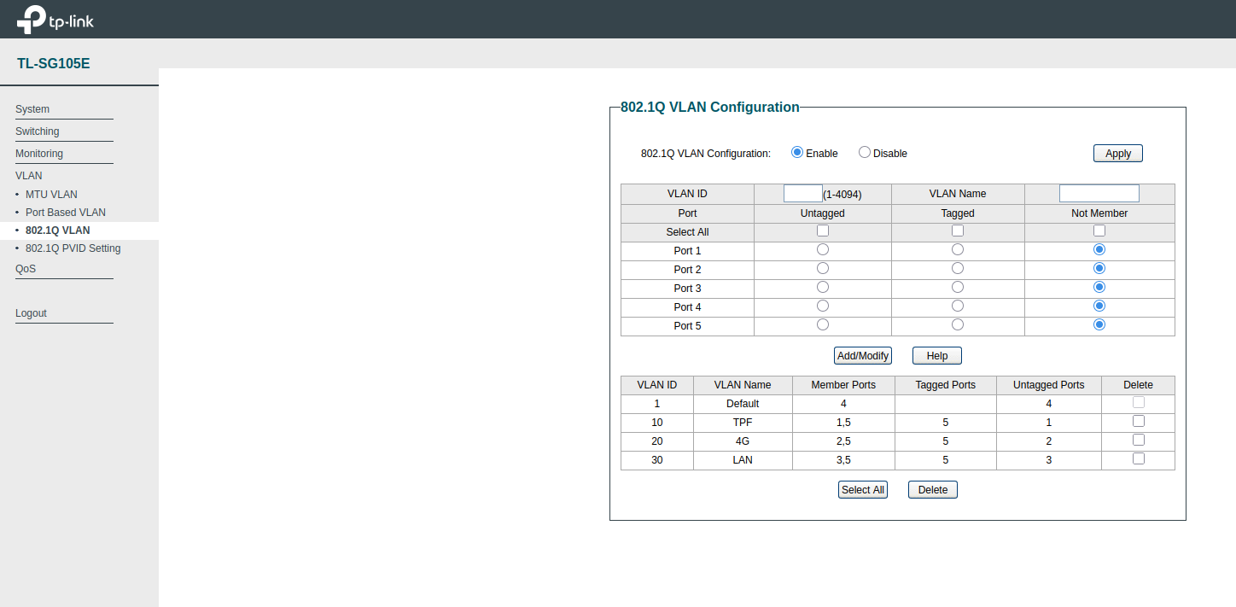
Task: Set Port 1 to Untagged
Action: pyautogui.click(x=823, y=249)
